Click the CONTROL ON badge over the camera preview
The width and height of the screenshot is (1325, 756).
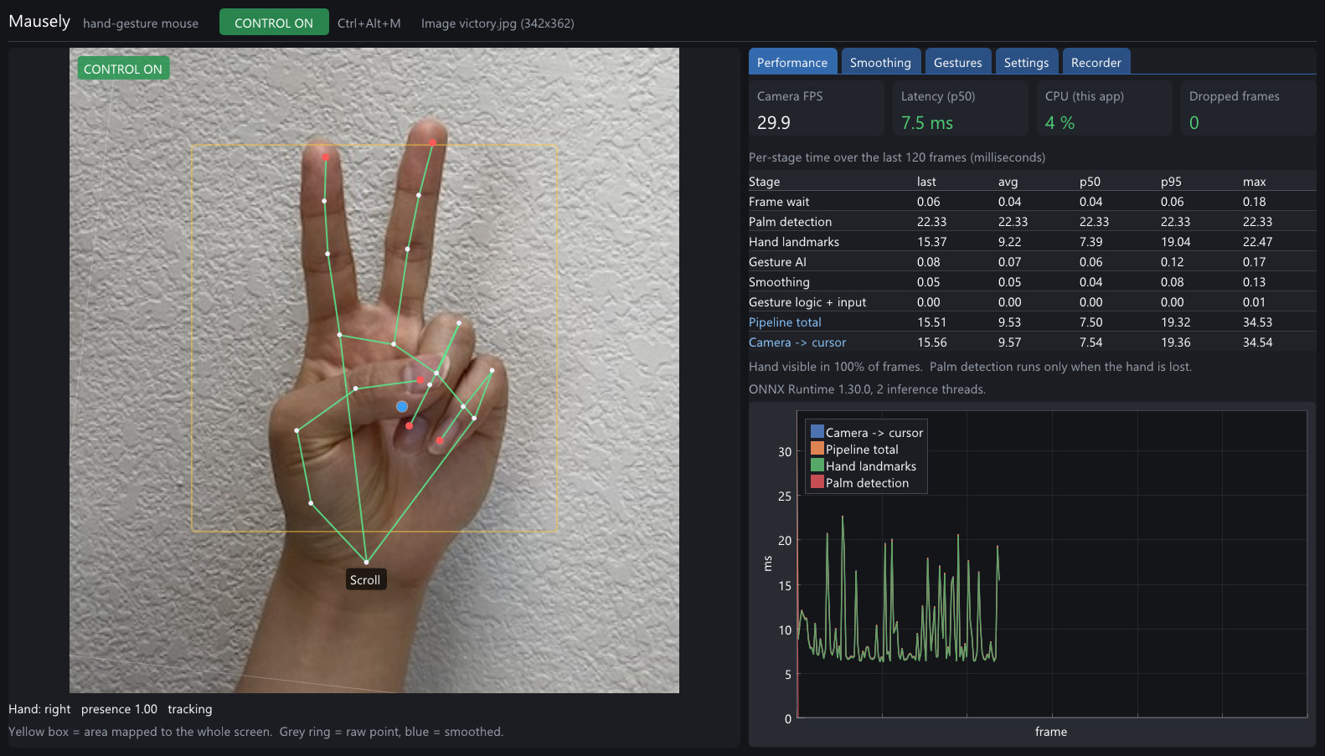(123, 69)
